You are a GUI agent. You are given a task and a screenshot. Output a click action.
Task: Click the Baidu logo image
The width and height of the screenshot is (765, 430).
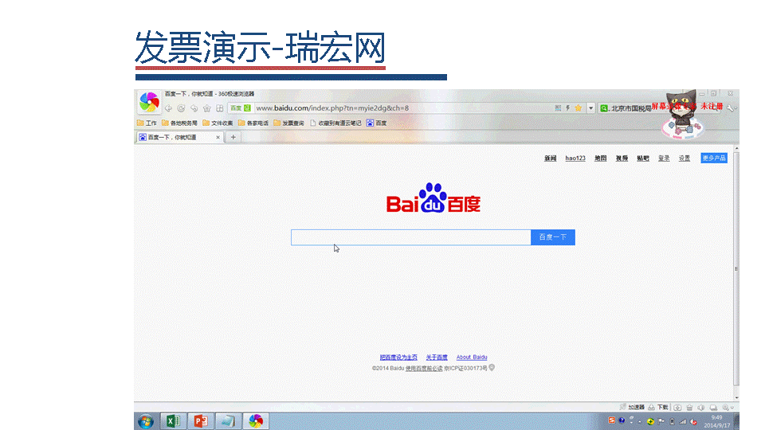coord(433,198)
